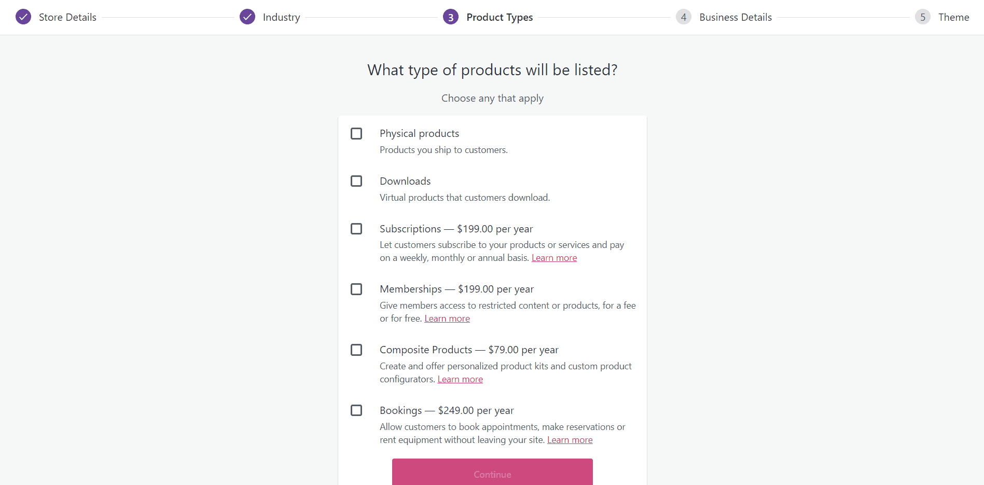984x485 pixels.
Task: Toggle the Composite Products checkbox
Action: click(x=356, y=350)
